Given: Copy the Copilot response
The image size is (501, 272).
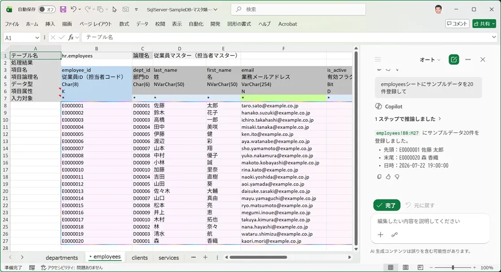Looking at the screenshot, I should 379,177.
